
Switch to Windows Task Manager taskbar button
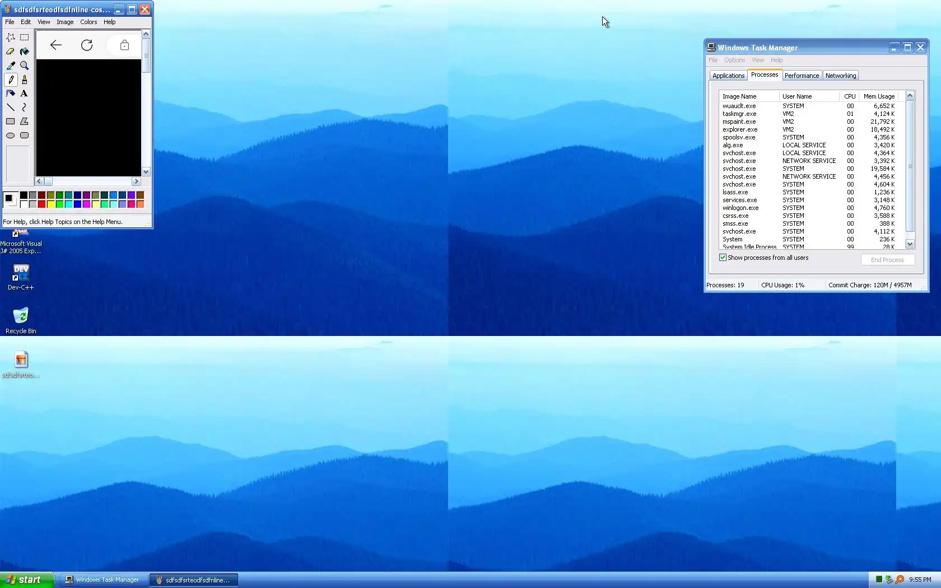(x=104, y=580)
